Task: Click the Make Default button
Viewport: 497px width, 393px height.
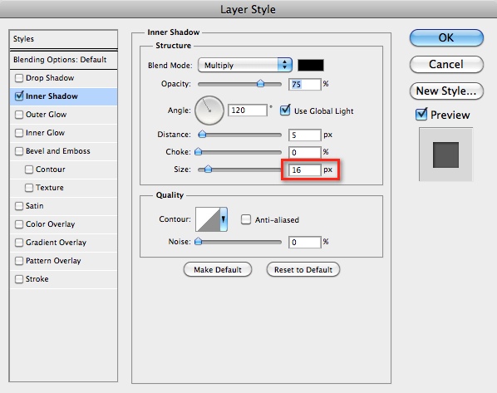Action: (x=218, y=269)
